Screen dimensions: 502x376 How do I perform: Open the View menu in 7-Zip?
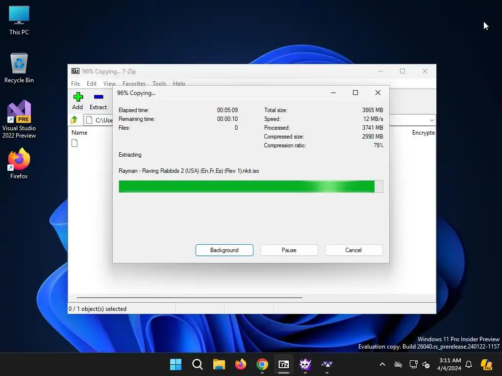click(109, 83)
